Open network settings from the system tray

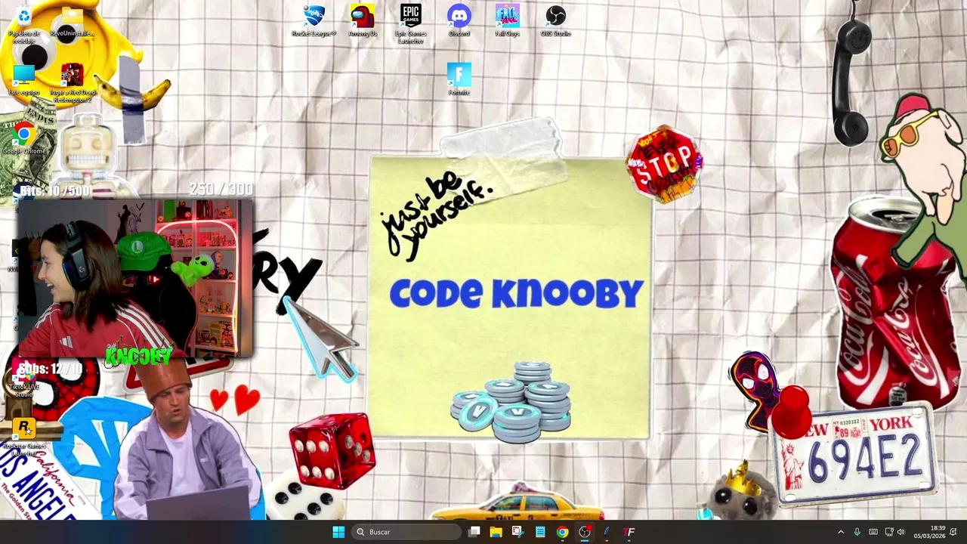coord(889,532)
